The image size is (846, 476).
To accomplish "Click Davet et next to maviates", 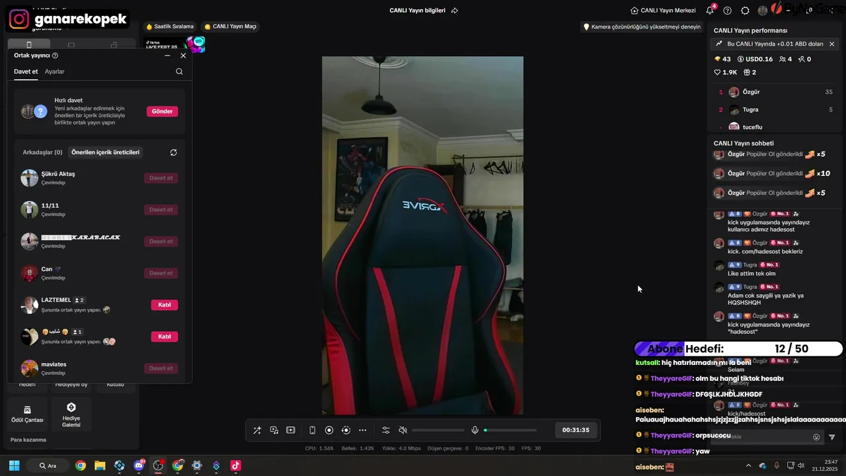I will (161, 368).
